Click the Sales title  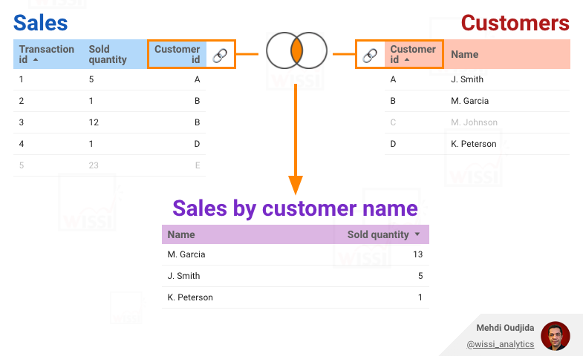[41, 23]
